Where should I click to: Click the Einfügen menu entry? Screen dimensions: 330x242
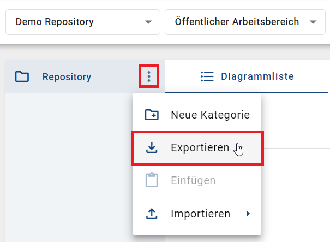tap(193, 180)
